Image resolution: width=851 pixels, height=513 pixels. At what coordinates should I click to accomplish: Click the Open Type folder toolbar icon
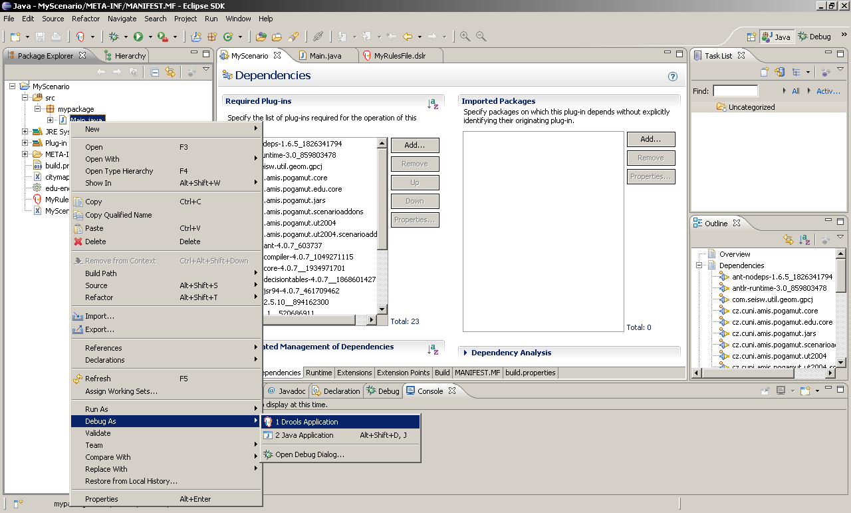pos(261,37)
